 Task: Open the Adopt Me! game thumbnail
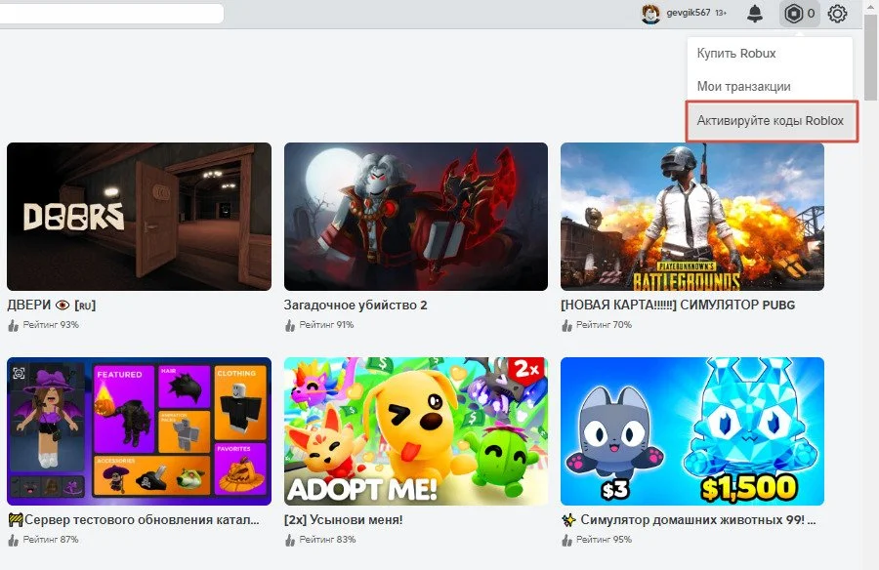[416, 431]
